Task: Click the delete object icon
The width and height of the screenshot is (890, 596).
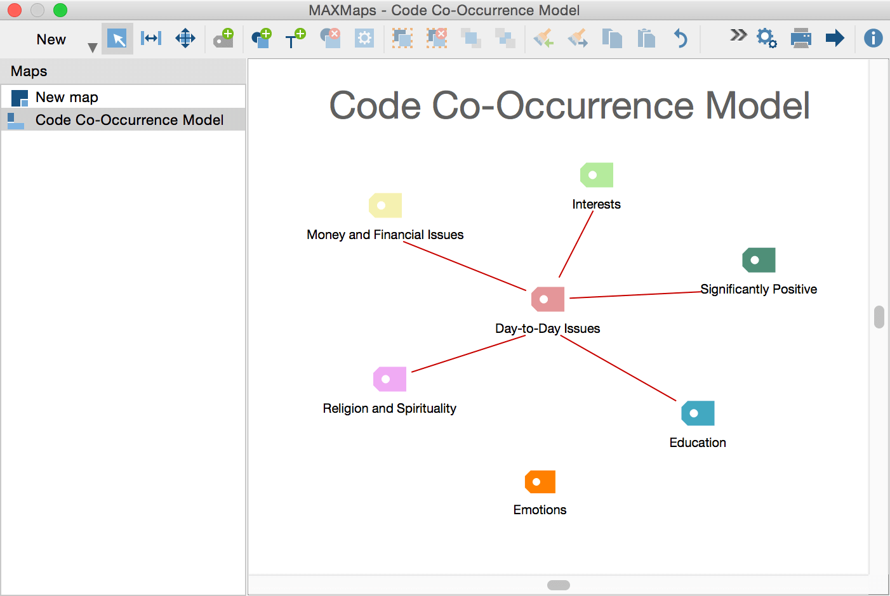Action: (330, 38)
